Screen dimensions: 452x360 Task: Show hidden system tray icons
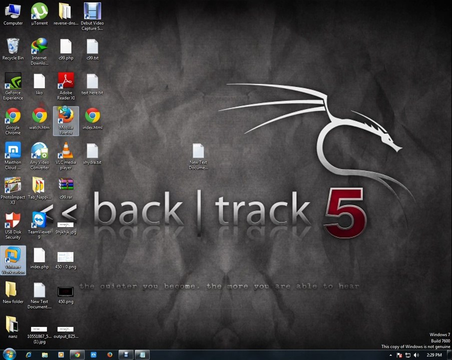click(x=390, y=355)
